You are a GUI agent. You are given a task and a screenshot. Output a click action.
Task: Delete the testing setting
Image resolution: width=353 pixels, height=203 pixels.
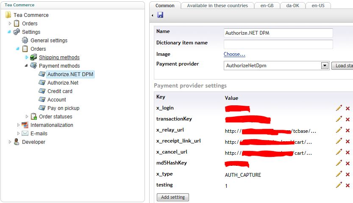[347, 186]
